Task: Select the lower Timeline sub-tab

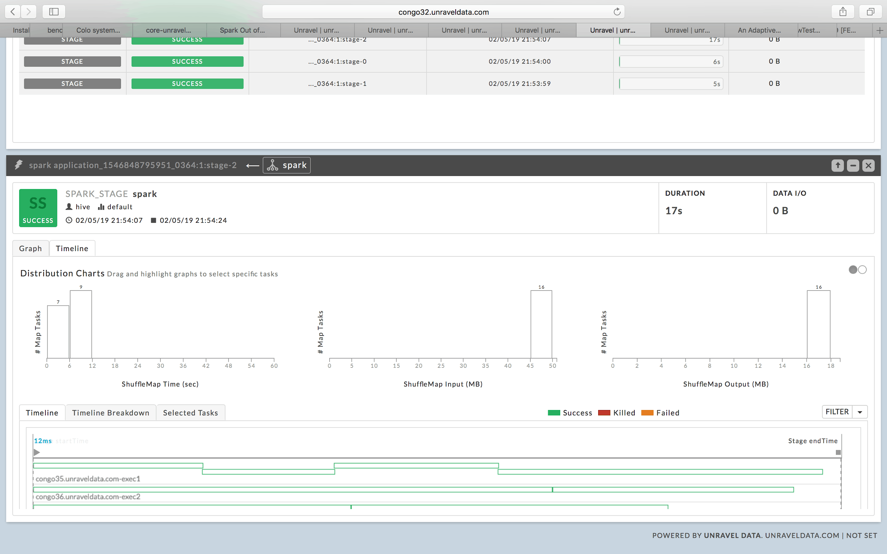Action: pyautogui.click(x=42, y=413)
